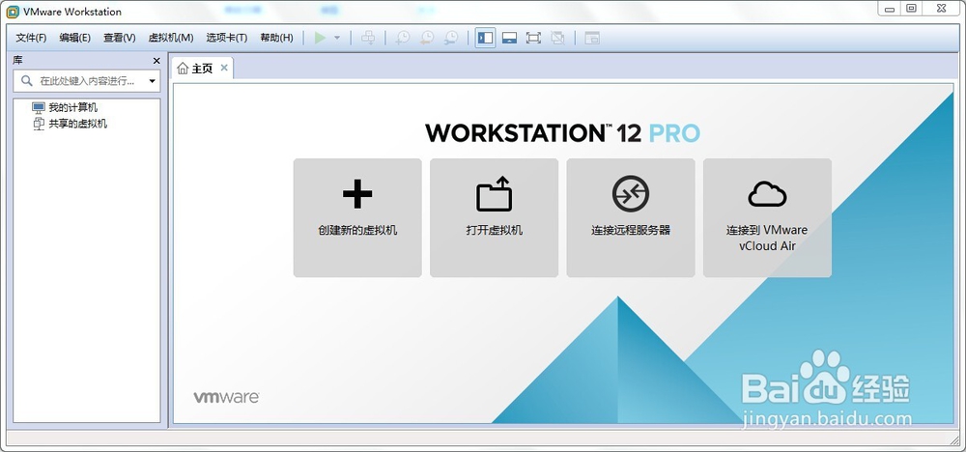966x452 pixels.
Task: Select 共享的虚拟机 in library tree
Action: tap(70, 124)
